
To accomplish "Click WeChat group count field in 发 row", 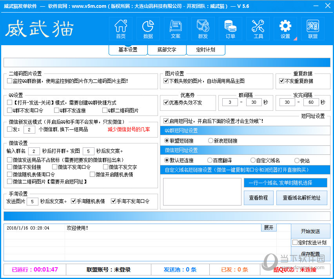I will (29, 130).
